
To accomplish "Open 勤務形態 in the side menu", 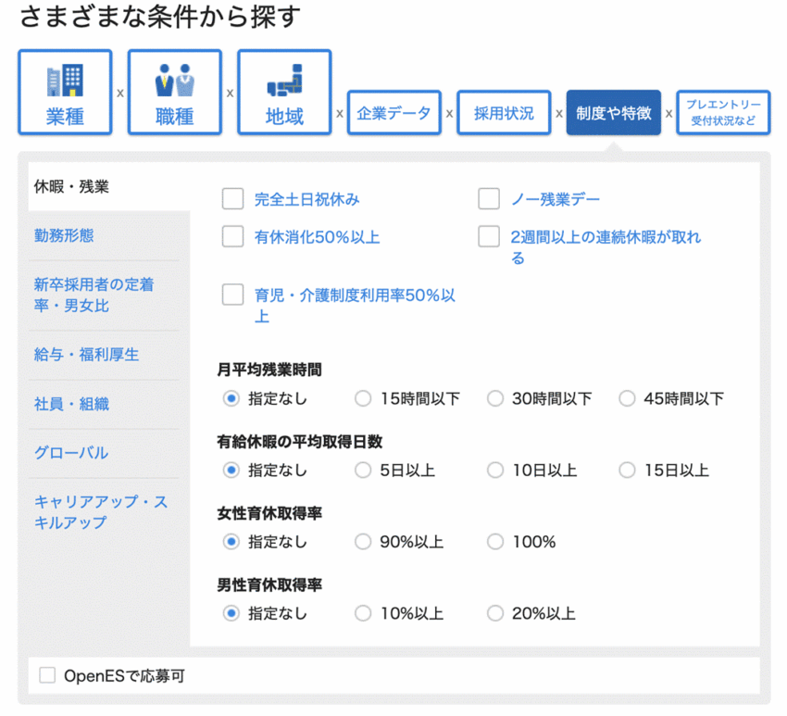I will 64,235.
